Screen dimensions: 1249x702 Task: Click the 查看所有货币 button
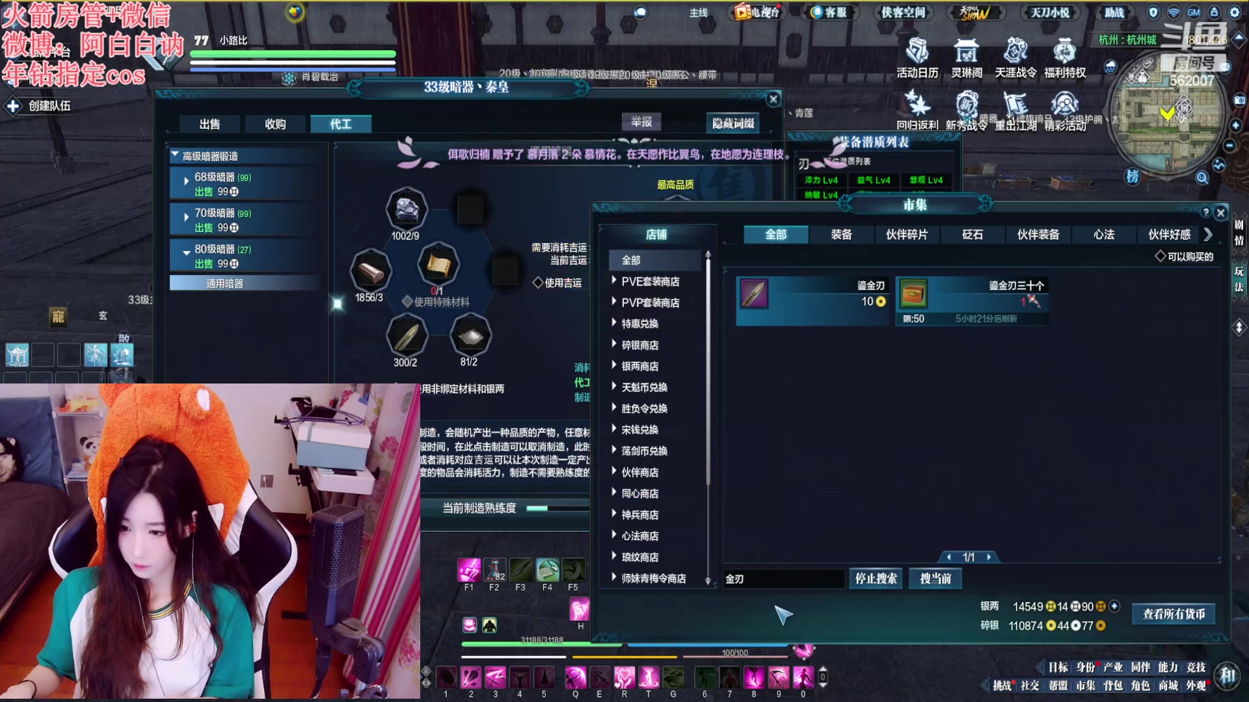pyautogui.click(x=1174, y=614)
